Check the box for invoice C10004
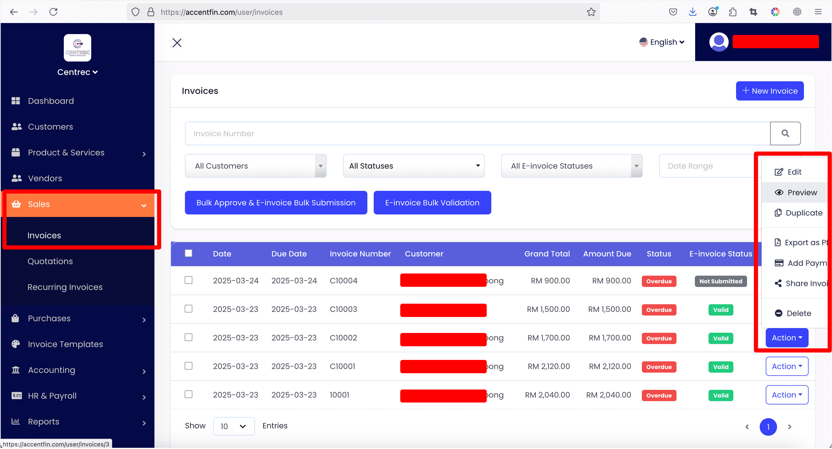Viewport: 832px width, 449px height. pyautogui.click(x=188, y=280)
